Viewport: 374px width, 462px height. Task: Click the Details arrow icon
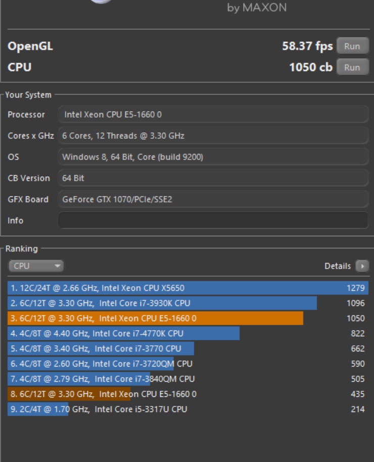click(x=362, y=266)
